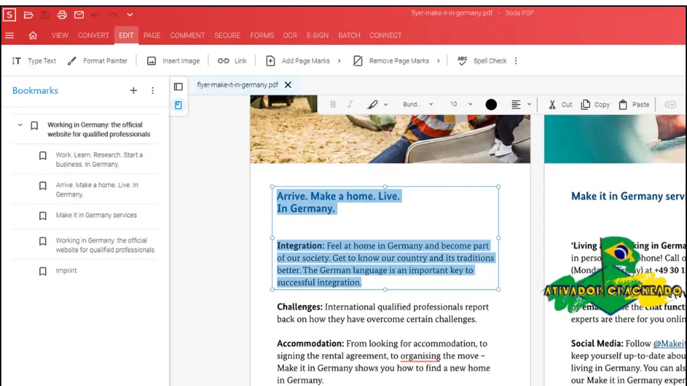Open bookmark 'Work. Learn. Research. Start a business'
The width and height of the screenshot is (687, 386).
99,159
